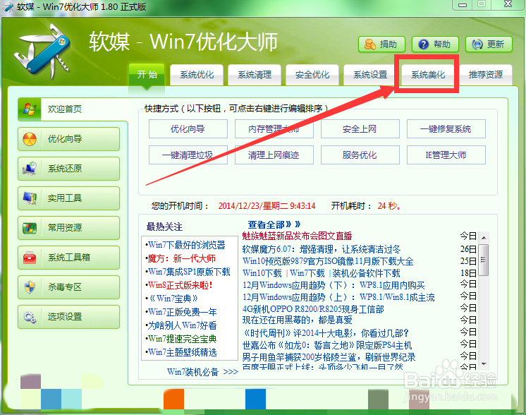Click the Windows logo icon beside 常用资源
This screenshot has height=415, width=526.
click(30, 228)
